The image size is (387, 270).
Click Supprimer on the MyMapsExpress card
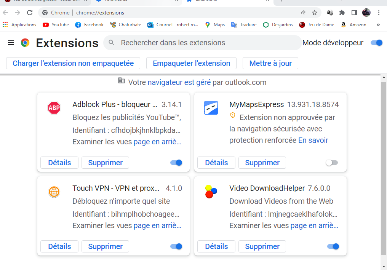pyautogui.click(x=262, y=163)
